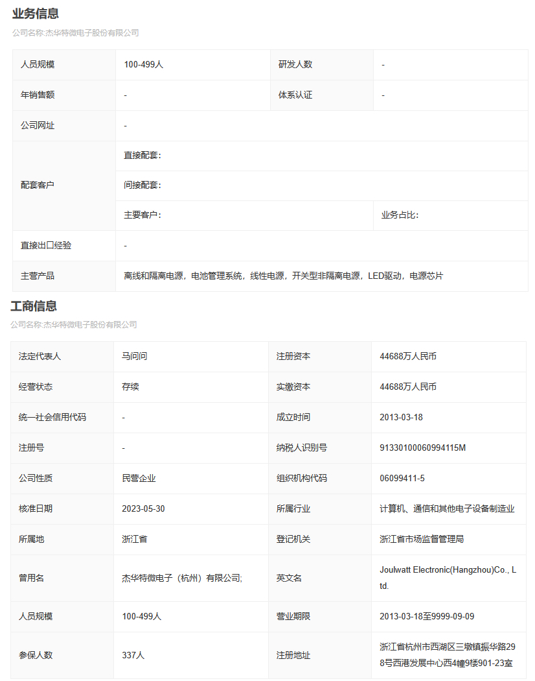Select organization code 06099411-5

(402, 478)
